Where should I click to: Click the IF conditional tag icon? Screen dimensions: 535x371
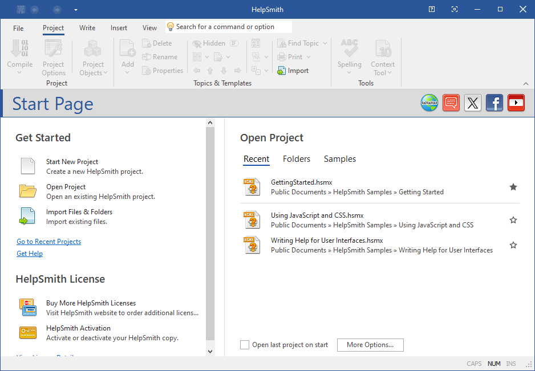pyautogui.click(x=234, y=43)
